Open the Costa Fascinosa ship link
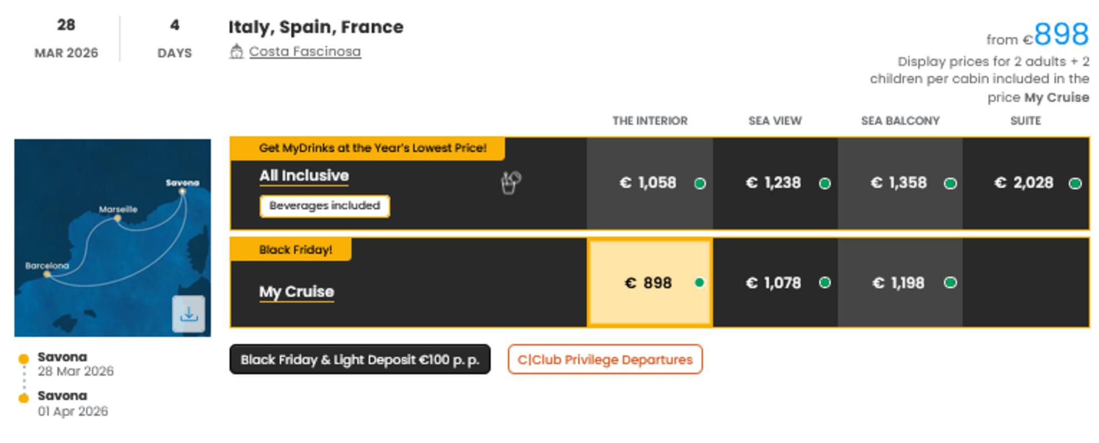 point(305,51)
